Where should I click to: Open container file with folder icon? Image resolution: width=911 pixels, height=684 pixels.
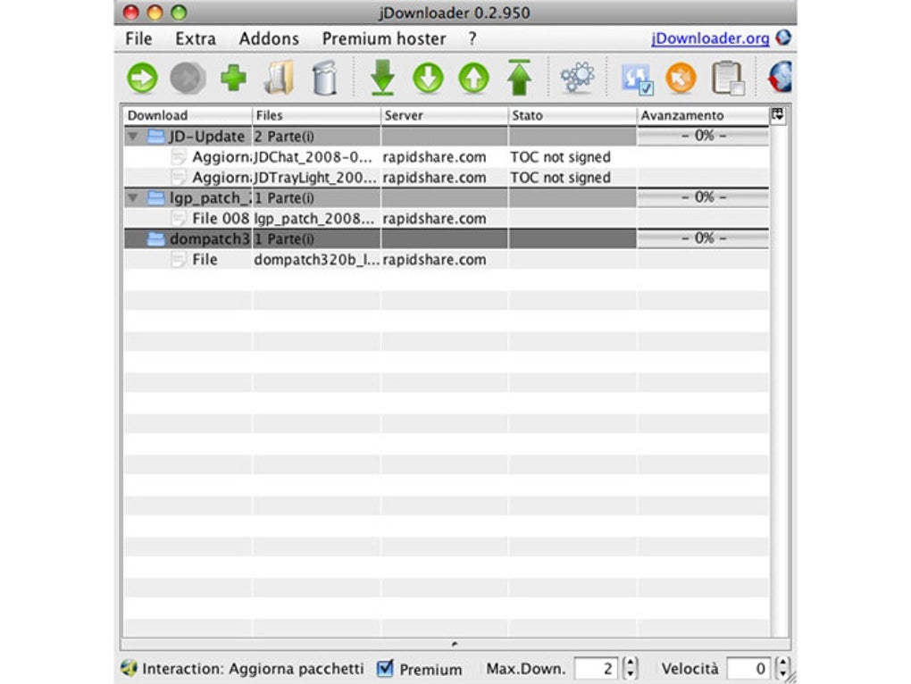point(279,78)
